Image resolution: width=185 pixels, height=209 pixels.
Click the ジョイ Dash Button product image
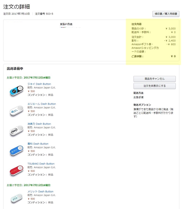click(x=16, y=91)
